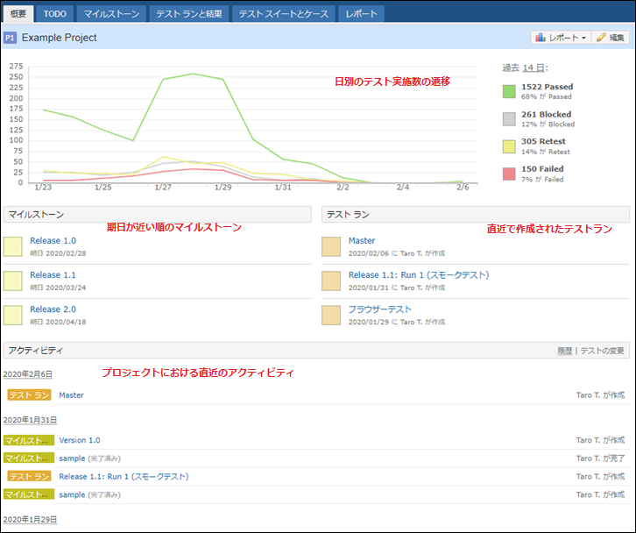
Task: Switch to the TODO tab
Action: pyautogui.click(x=55, y=13)
